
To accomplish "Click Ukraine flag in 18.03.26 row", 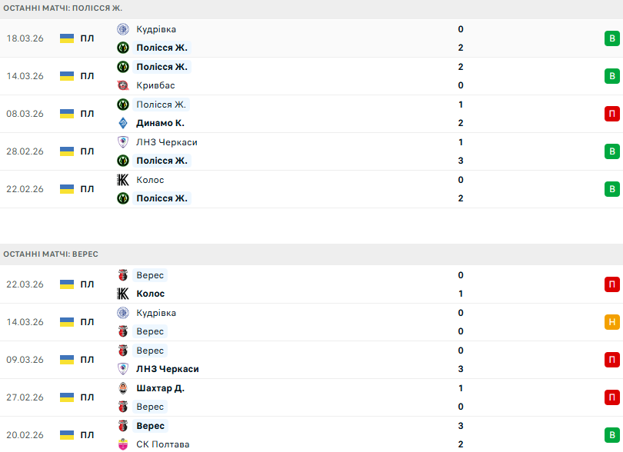I will [x=67, y=38].
